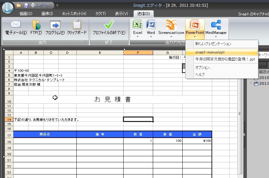This screenshot has height=178, width=269.
Task: Choose snagit-manual.ppt from the menu
Action: [222, 52]
